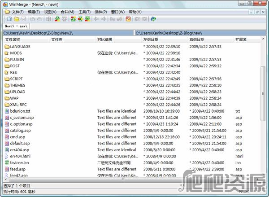This screenshot has height=197, width=269.
Task: Click the 二进制文件完全相同 result cell
Action: point(114,162)
